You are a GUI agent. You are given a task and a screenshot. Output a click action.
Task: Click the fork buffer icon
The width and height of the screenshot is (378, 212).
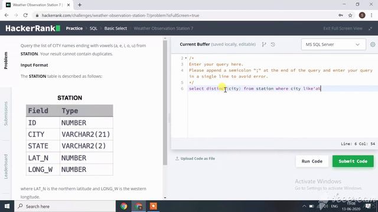264,45
